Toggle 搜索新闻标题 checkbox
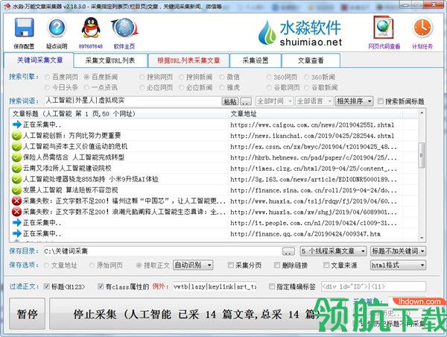447x337 pixels. pos(380,101)
